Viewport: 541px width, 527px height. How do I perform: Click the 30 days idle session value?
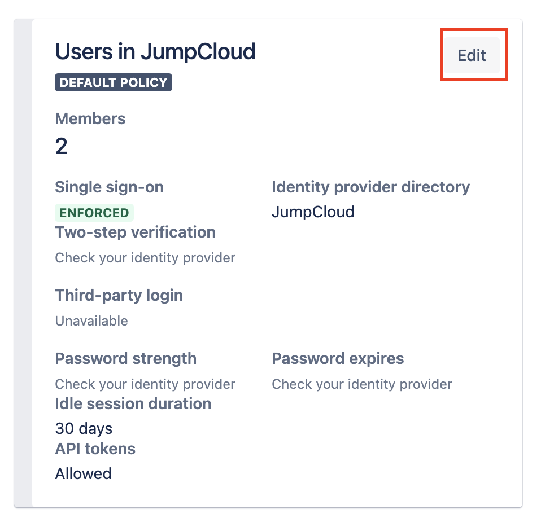83,428
